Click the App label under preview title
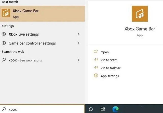Viewport: 163px width, 113px height. coord(140,35)
